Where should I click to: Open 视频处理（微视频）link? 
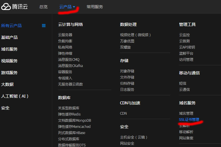[x=136, y=35]
